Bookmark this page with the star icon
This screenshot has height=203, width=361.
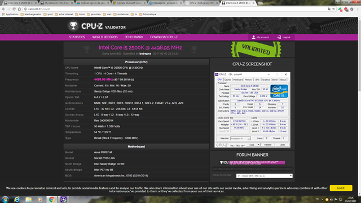[333, 9]
